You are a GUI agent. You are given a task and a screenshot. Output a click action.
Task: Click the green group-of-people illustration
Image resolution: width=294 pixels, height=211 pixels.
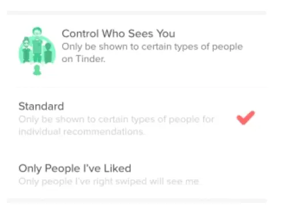[x=37, y=51]
